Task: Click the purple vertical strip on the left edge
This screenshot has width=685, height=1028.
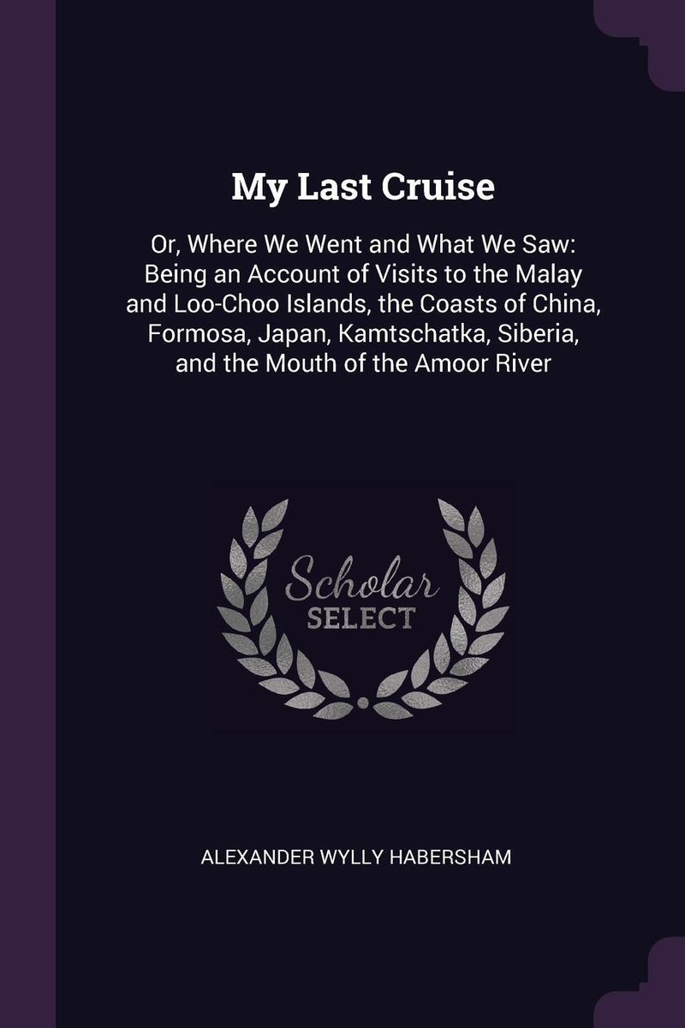Action: 27,514
